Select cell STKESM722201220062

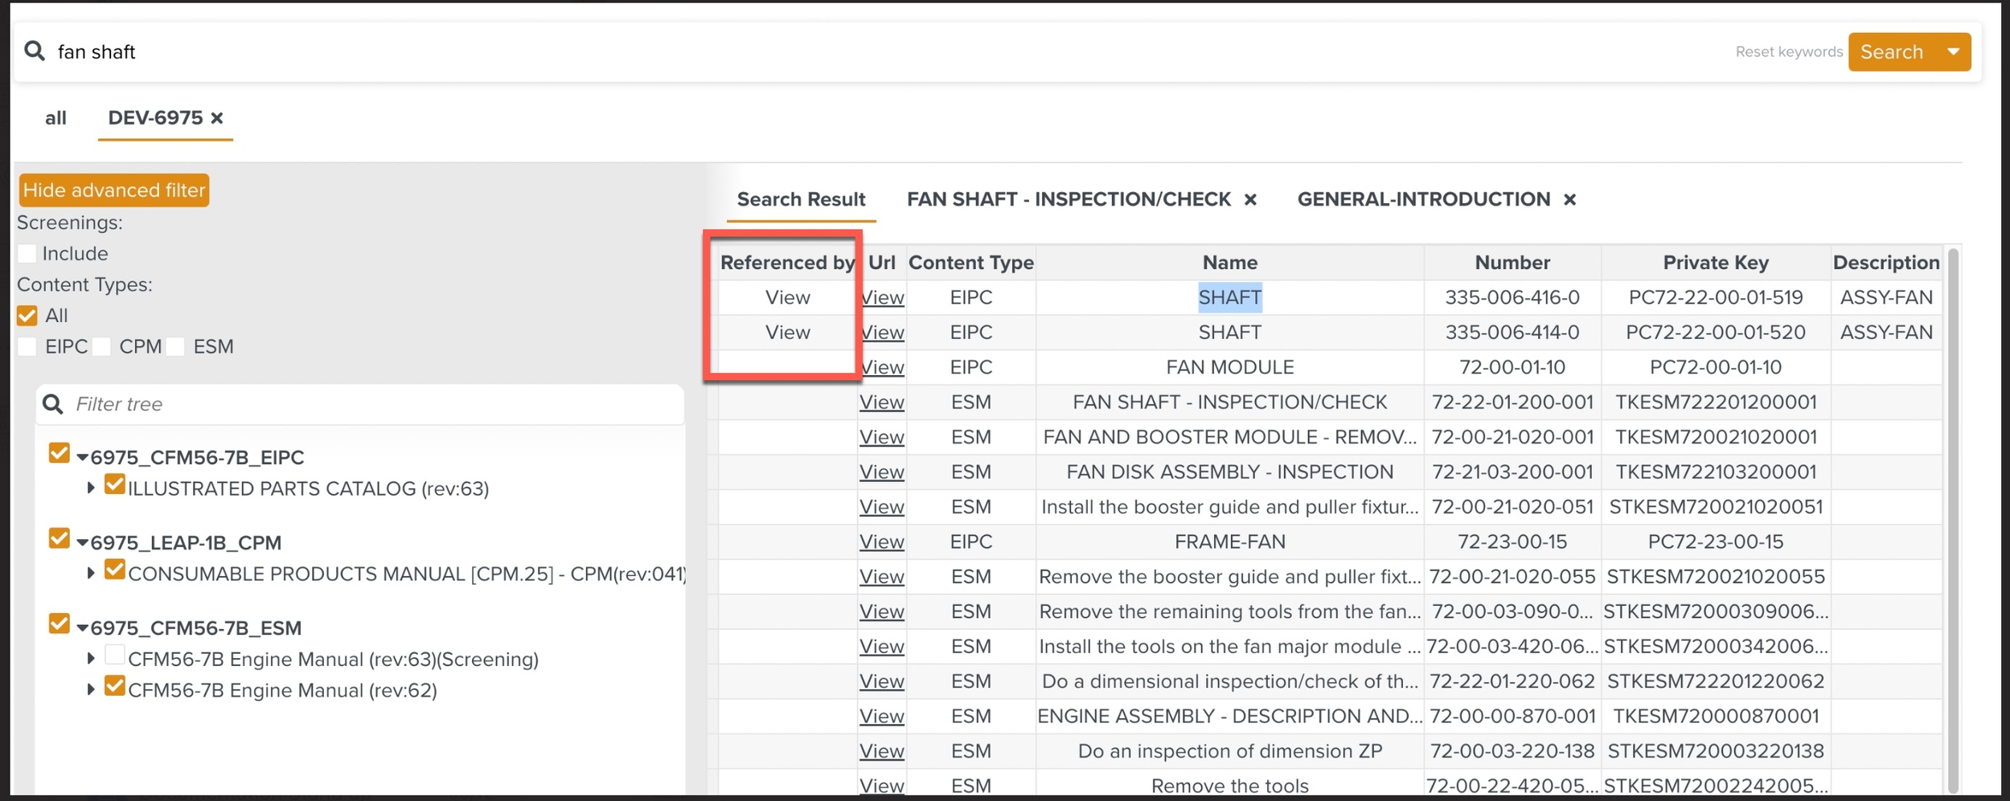tap(1715, 681)
